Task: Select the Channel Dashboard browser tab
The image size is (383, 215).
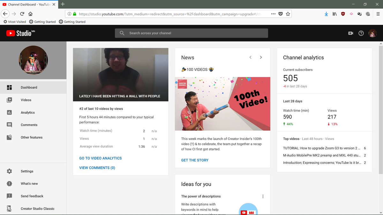Action: click(29, 4)
